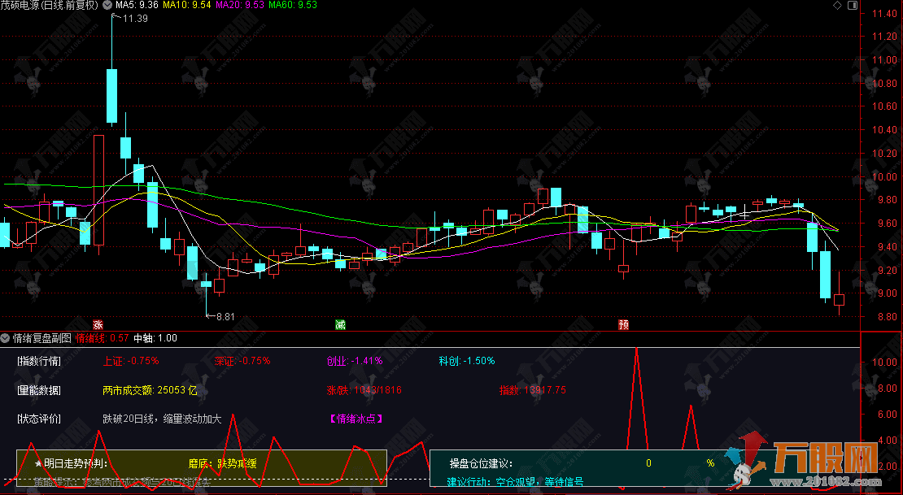The width and height of the screenshot is (903, 495).
Task: Select the MA5 indicator label
Action: (x=136, y=5)
